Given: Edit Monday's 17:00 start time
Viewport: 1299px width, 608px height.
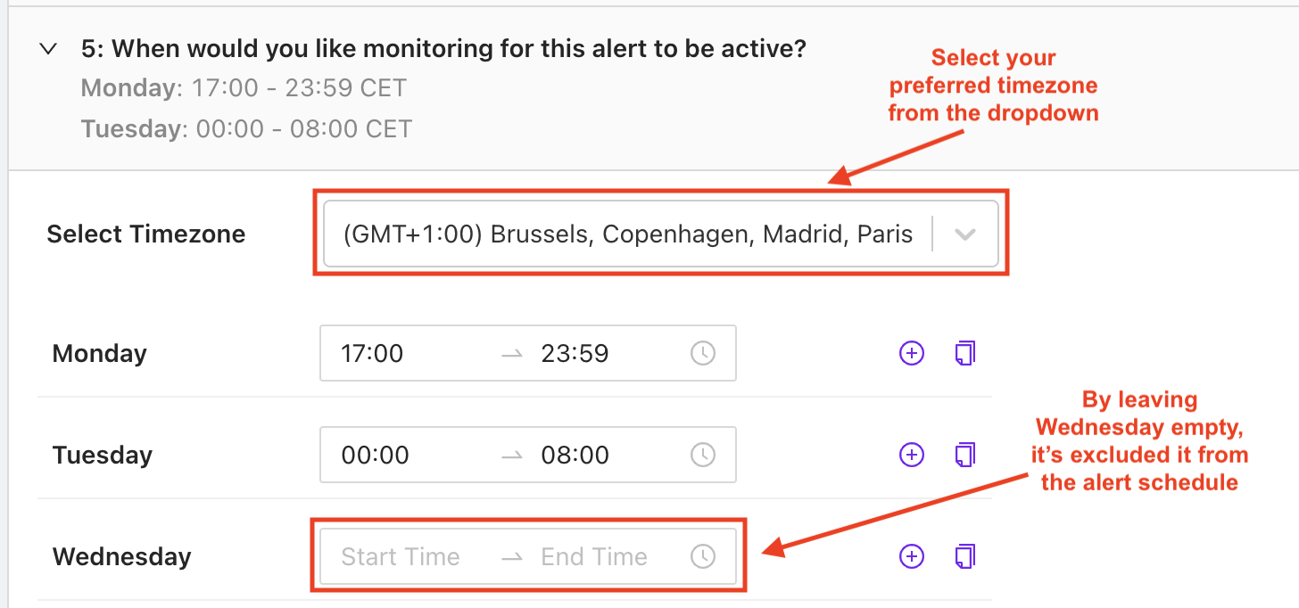Looking at the screenshot, I should point(373,354).
